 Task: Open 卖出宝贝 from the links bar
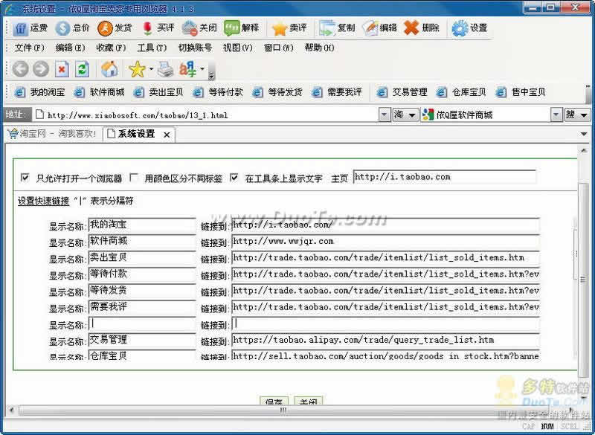point(158,92)
